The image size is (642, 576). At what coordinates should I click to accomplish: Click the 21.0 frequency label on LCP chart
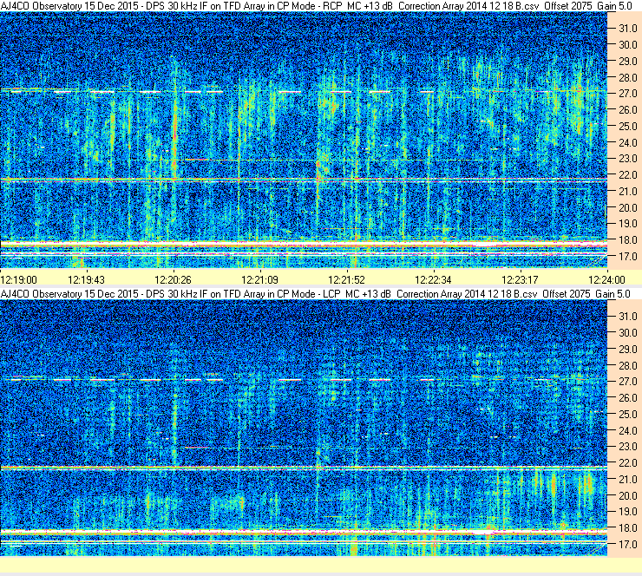627,479
